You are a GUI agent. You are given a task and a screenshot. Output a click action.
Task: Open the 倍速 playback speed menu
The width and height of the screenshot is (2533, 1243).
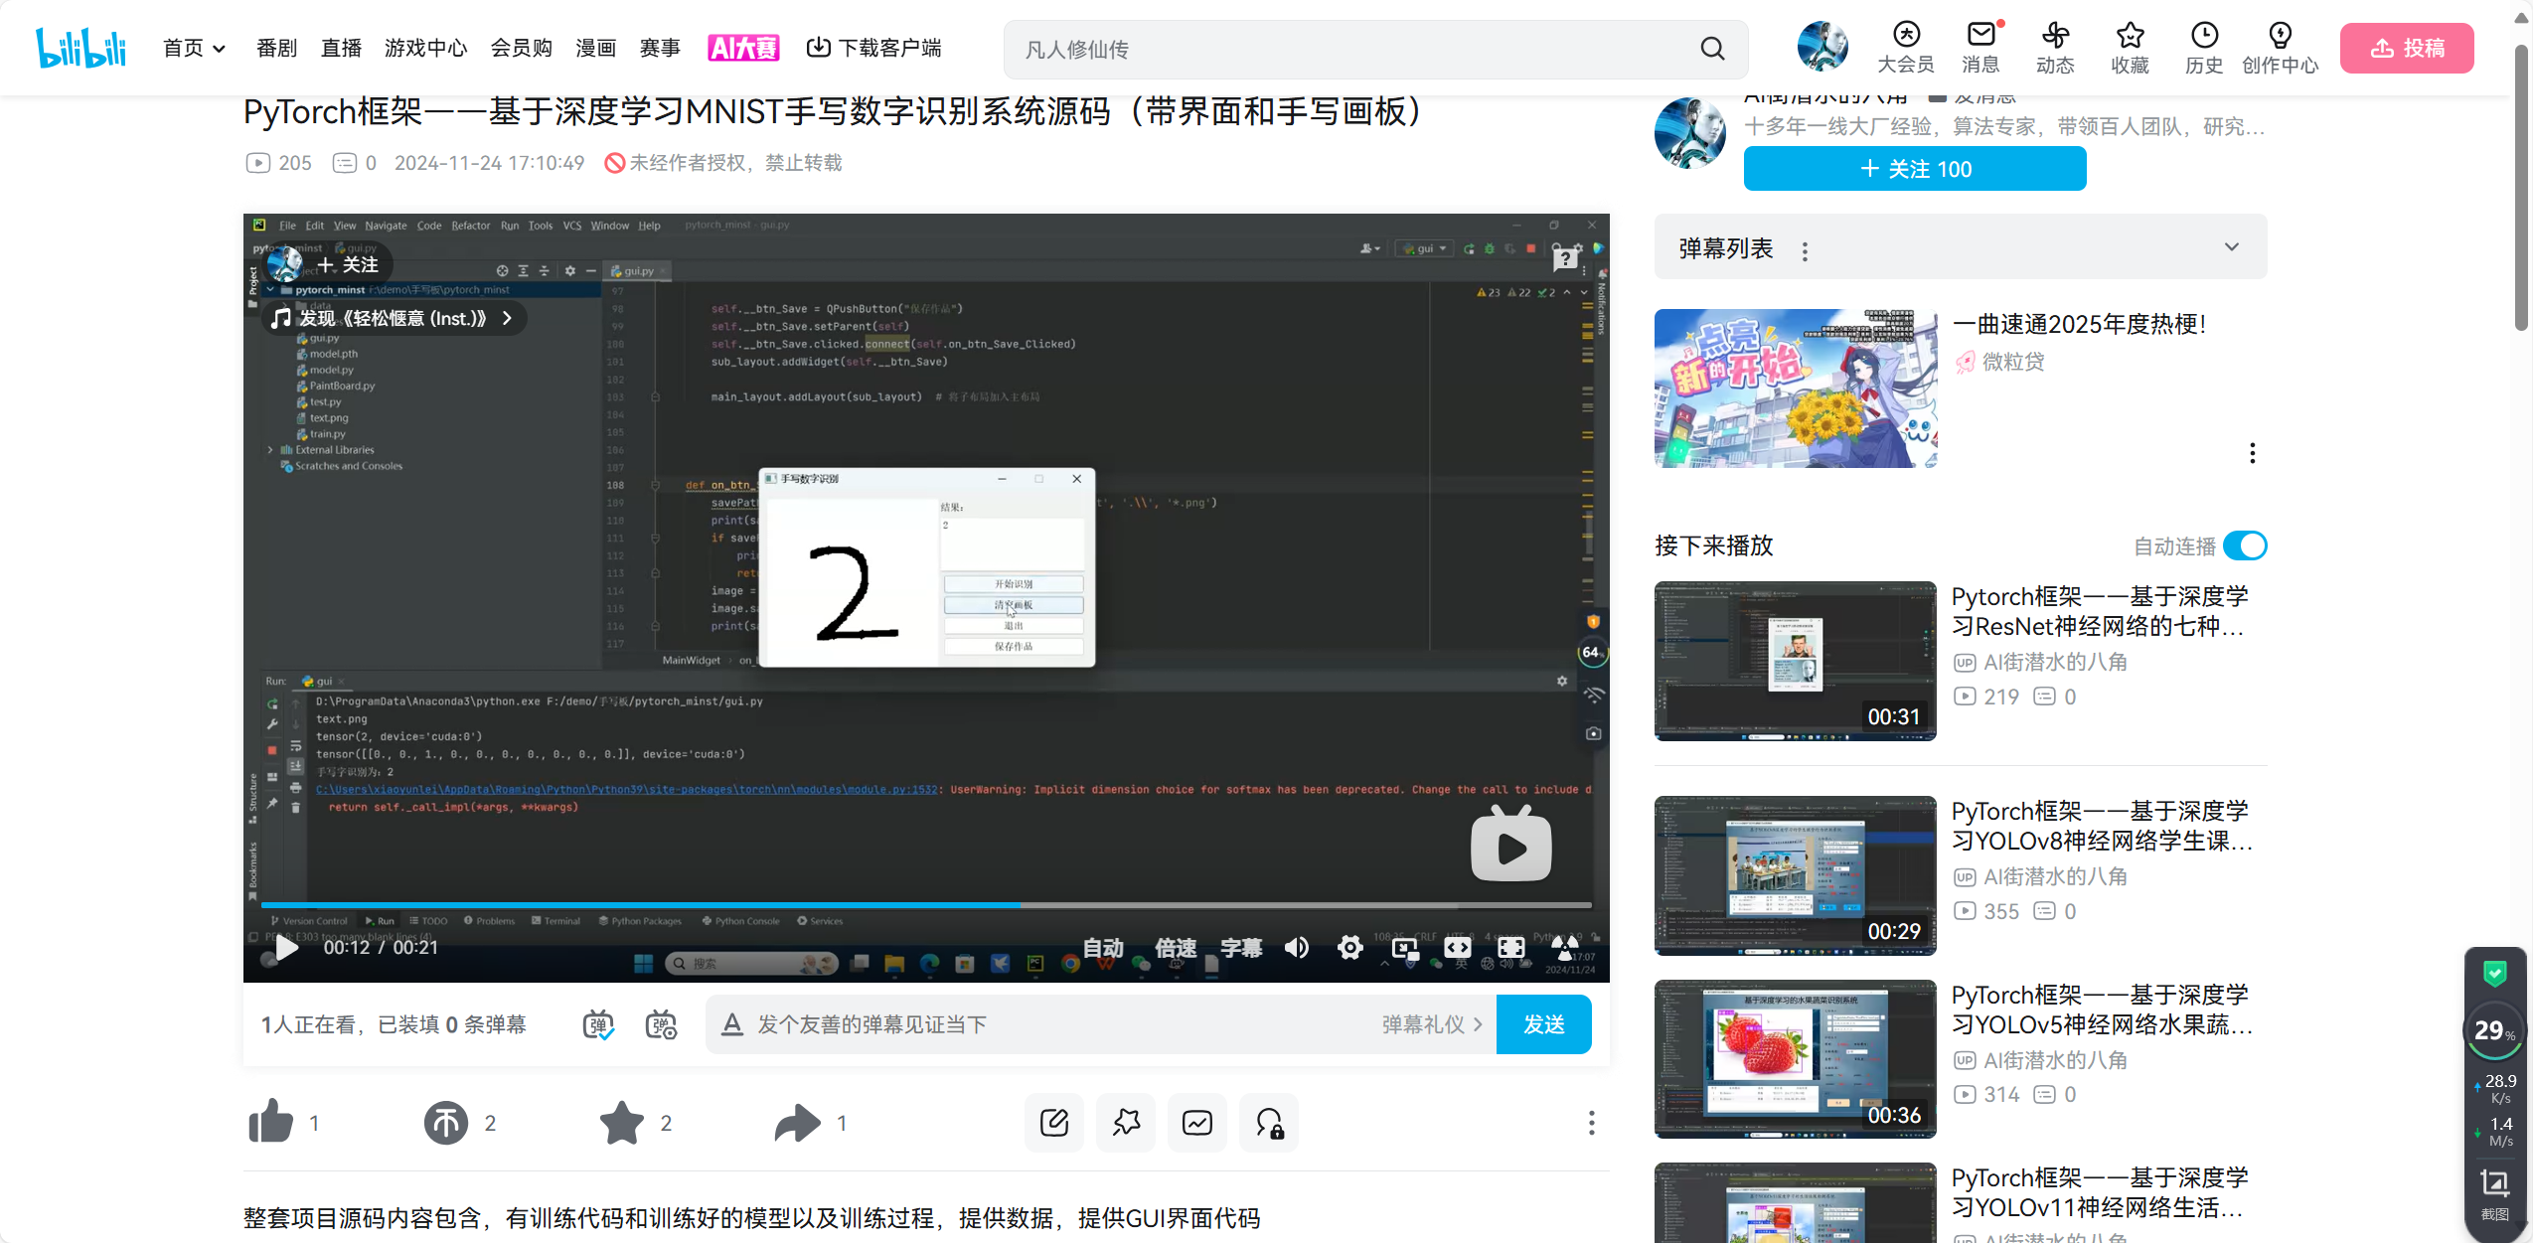coord(1176,948)
